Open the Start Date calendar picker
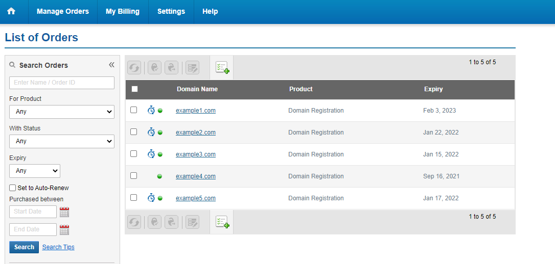Screen dimensions: 555x264 [64, 212]
